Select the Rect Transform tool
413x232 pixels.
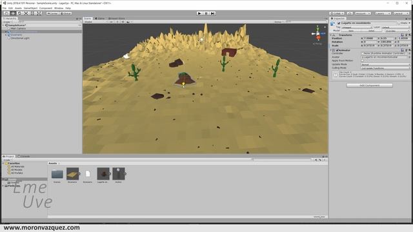pos(32,13)
